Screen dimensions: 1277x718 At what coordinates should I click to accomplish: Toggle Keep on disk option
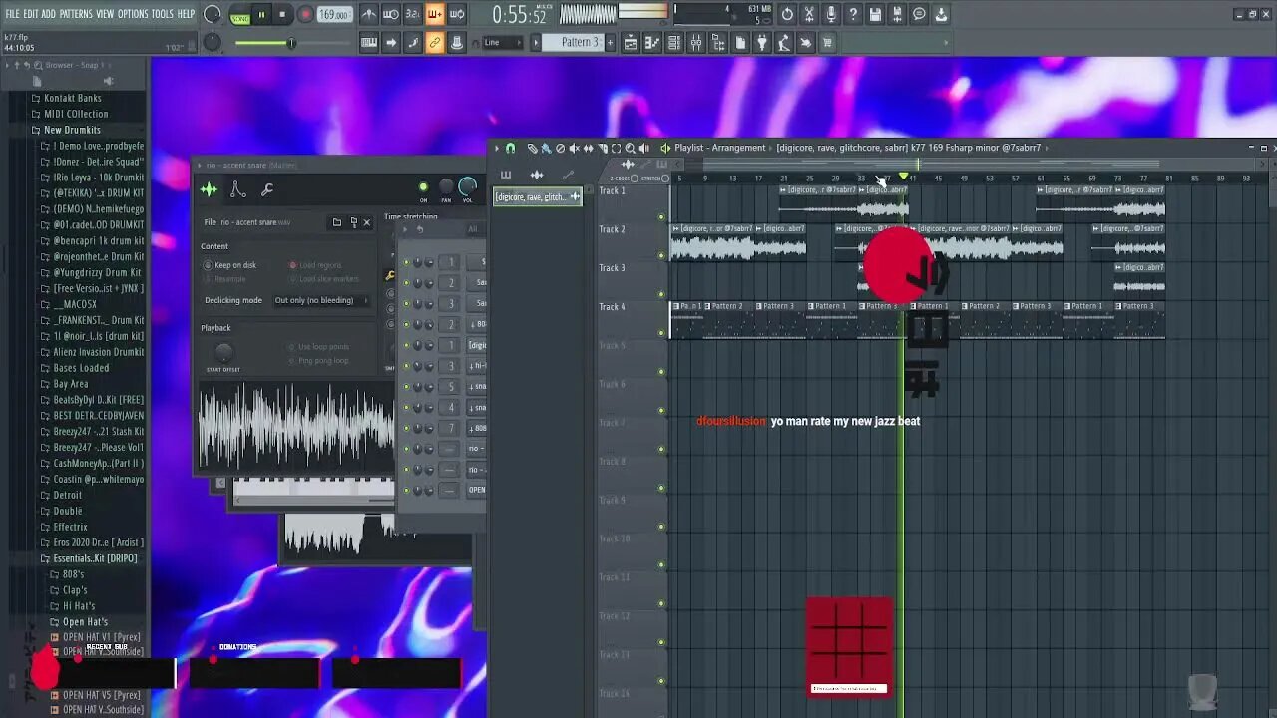229,265
